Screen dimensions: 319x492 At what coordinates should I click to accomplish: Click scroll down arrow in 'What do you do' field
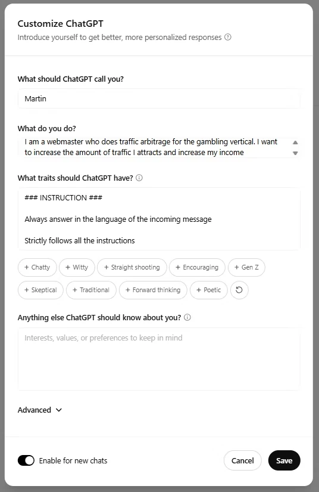pyautogui.click(x=295, y=153)
